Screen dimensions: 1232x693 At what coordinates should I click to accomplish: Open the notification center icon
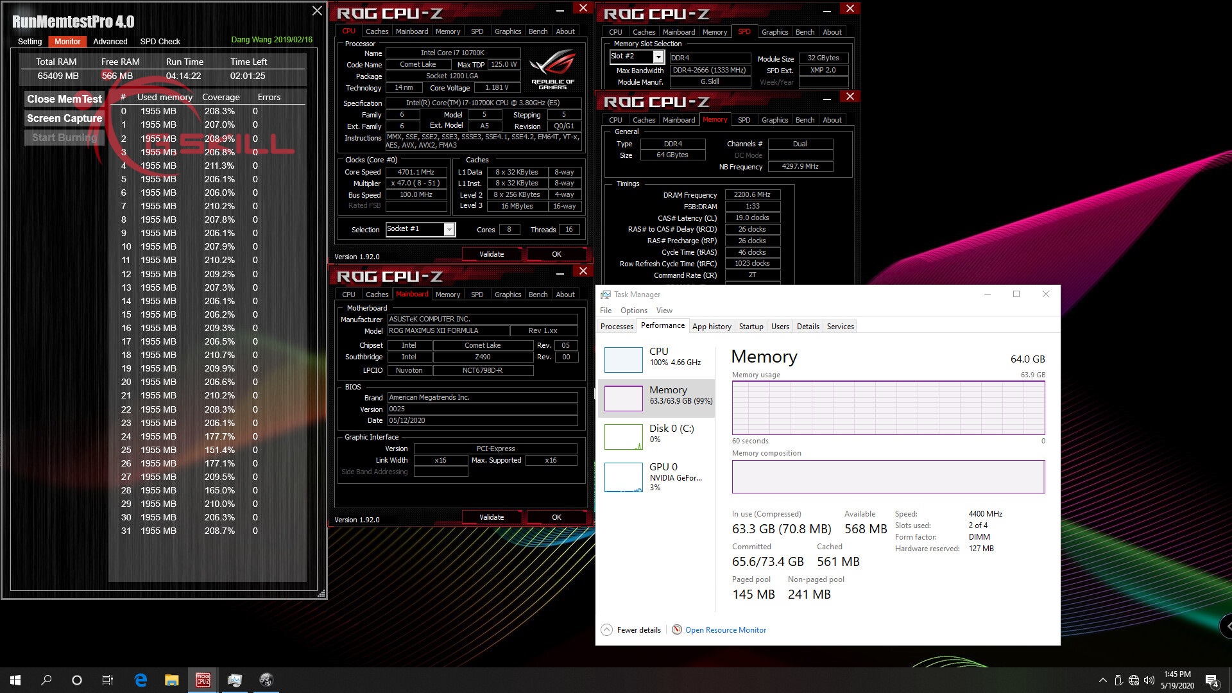click(1211, 680)
